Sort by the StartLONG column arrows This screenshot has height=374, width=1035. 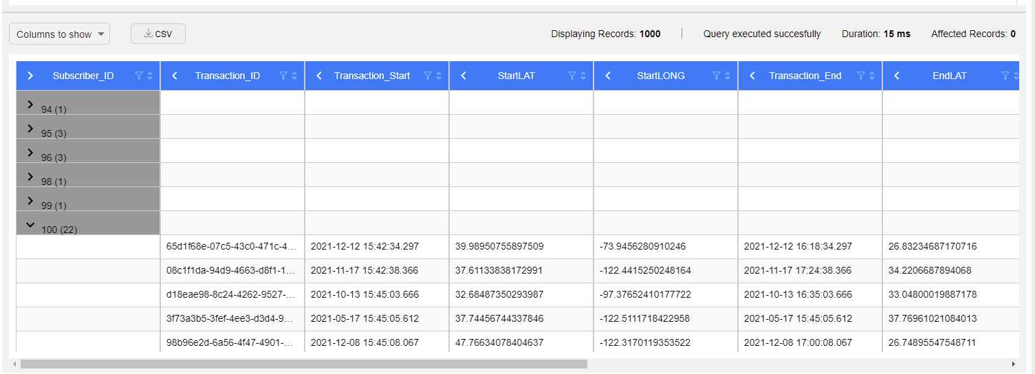pos(728,76)
